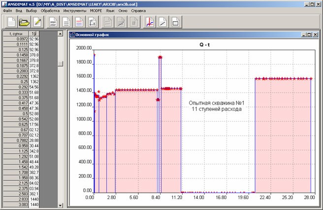Click the document icon with black horizontal lines
This screenshot has width=323, height=210.
66,22
